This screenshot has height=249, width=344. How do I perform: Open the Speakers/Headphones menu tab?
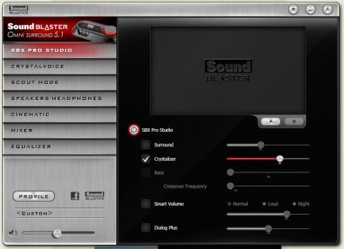point(60,99)
